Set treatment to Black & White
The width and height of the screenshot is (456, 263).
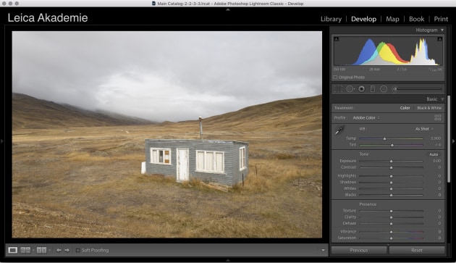tap(429, 108)
